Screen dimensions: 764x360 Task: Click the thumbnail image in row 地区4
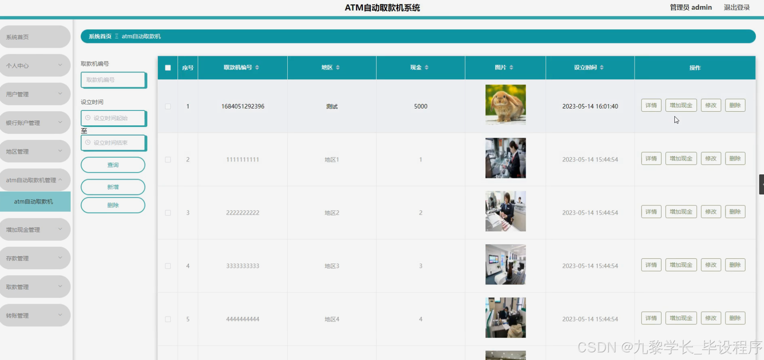coord(506,317)
